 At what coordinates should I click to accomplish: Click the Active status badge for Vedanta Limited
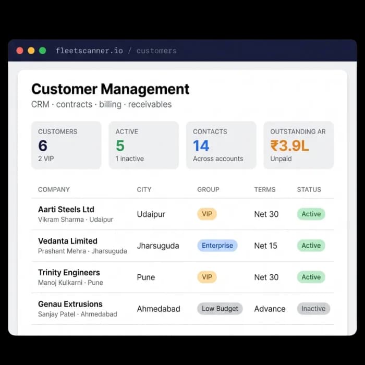(x=311, y=246)
